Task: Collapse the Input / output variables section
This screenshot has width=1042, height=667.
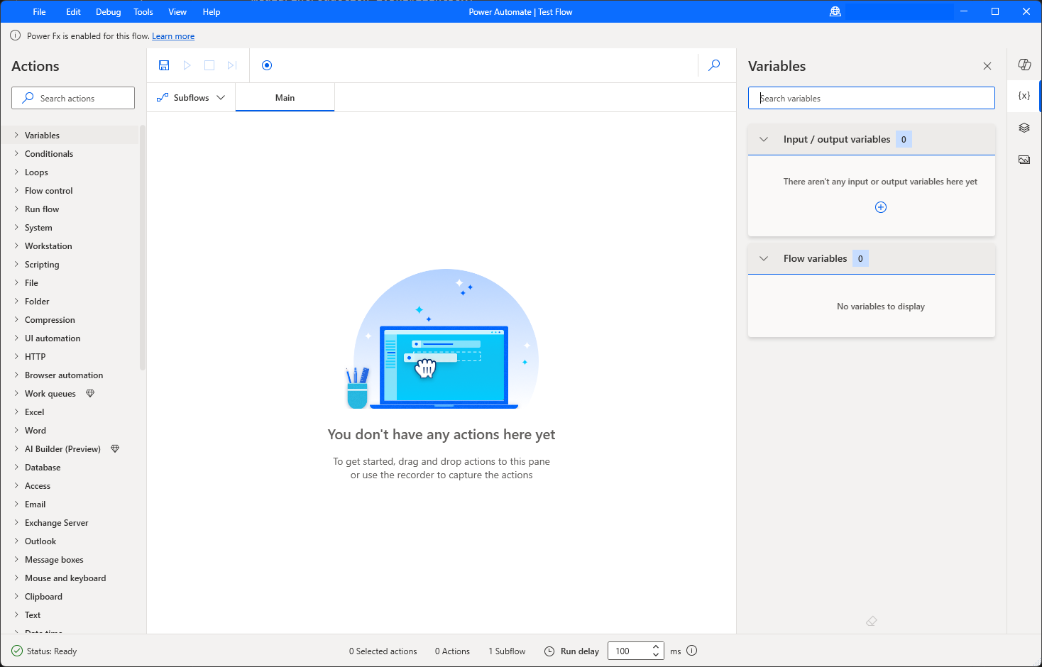Action: coord(764,139)
